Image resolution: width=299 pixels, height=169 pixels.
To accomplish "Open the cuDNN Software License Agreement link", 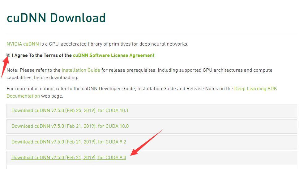I will coord(113,55).
